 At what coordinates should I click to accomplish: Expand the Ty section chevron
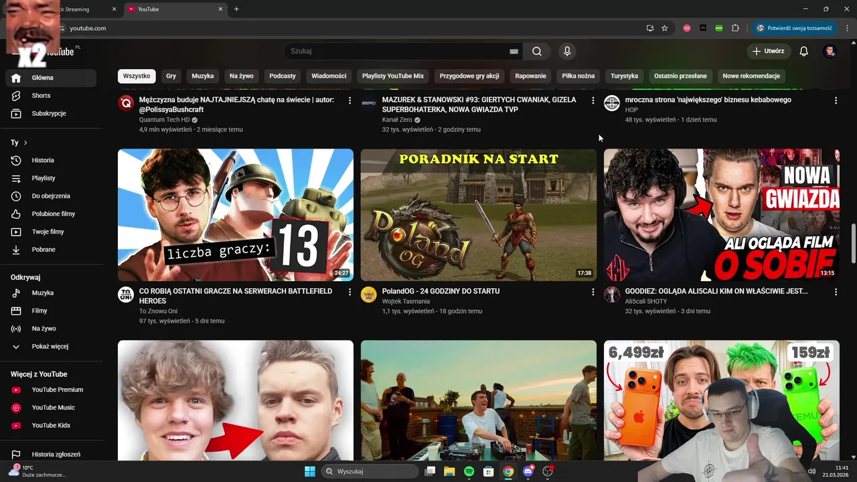tap(25, 143)
